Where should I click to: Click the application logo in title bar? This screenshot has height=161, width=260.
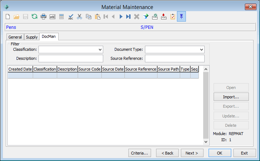coord(6,7)
